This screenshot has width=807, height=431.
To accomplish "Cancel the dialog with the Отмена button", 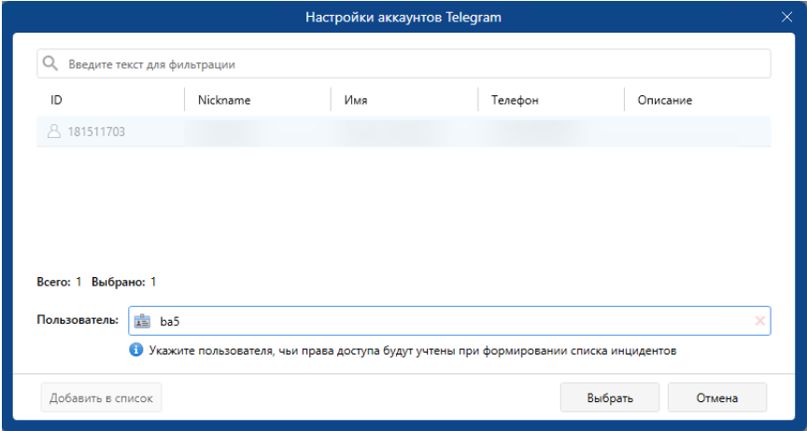I will (716, 397).
